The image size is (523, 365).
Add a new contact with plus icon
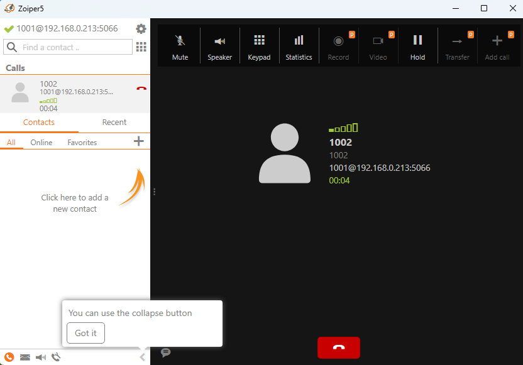coord(139,141)
